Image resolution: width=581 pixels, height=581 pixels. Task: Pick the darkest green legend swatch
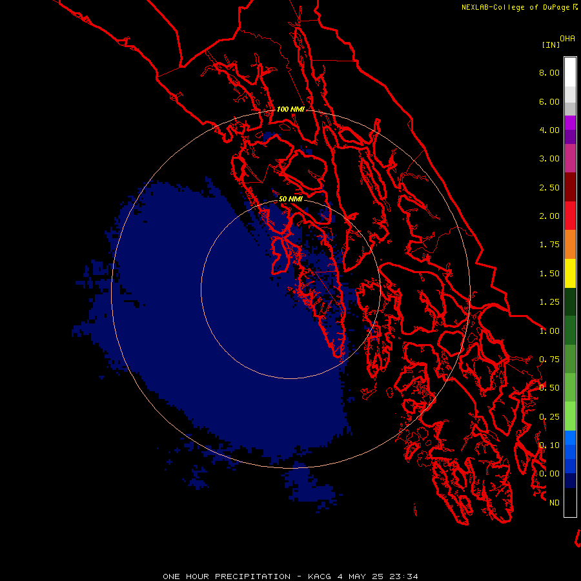[570, 301]
